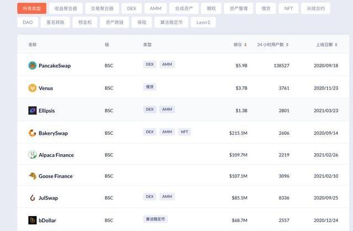The image size is (353, 231).
Task: Click the 2021/03/23 launch date cell
Action: [x=326, y=111]
